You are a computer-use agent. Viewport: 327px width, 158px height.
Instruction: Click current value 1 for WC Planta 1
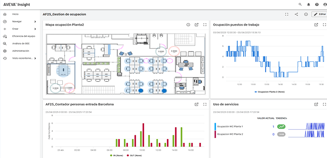point(273,126)
